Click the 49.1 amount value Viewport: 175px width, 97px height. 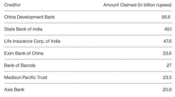click(168, 29)
